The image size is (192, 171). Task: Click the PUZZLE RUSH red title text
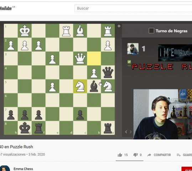162,67
